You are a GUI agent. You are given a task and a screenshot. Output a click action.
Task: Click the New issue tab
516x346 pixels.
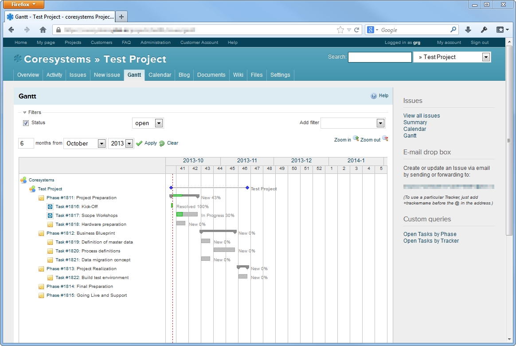107,75
